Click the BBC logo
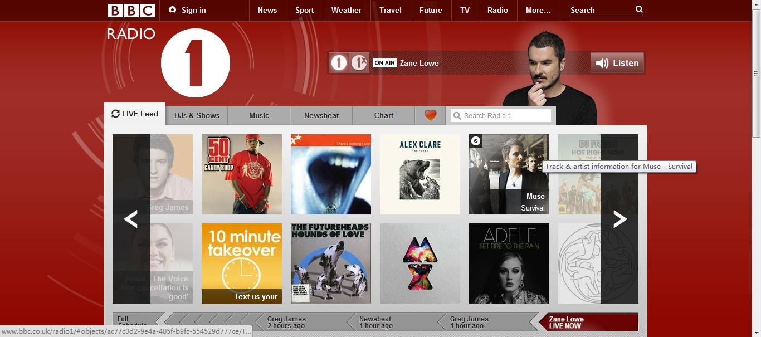The image size is (761, 337). pos(131,10)
